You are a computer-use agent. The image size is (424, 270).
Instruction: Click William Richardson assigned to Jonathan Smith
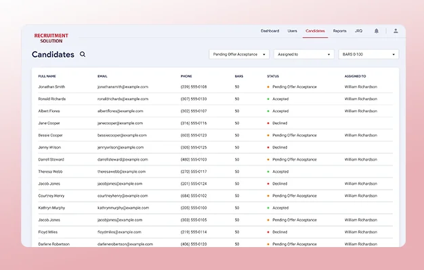[x=361, y=87]
